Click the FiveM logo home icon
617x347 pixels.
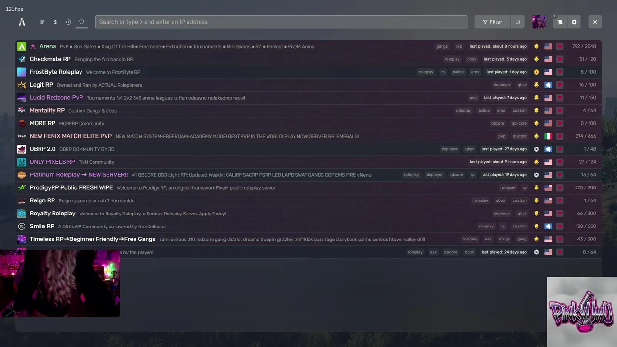pyautogui.click(x=22, y=22)
